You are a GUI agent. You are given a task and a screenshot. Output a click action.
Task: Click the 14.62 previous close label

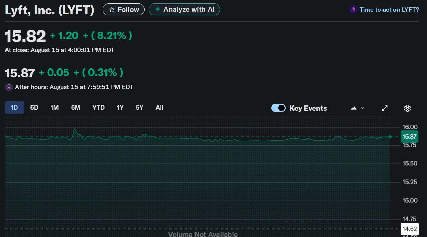[410, 229]
